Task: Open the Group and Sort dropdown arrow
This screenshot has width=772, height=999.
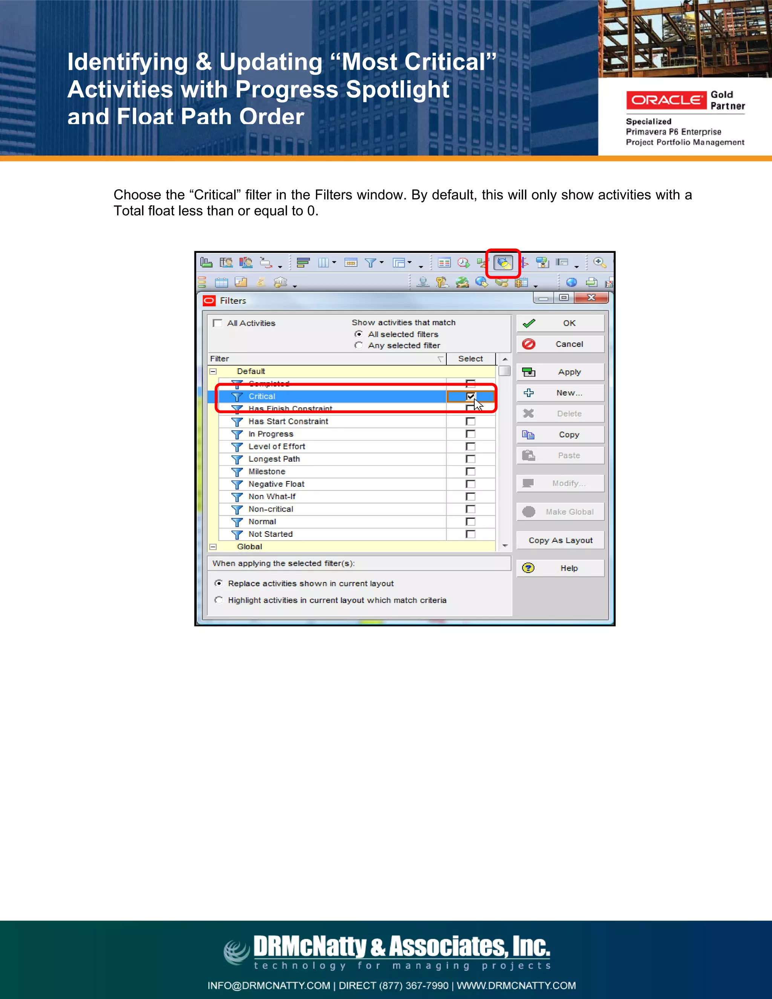Action: [410, 262]
